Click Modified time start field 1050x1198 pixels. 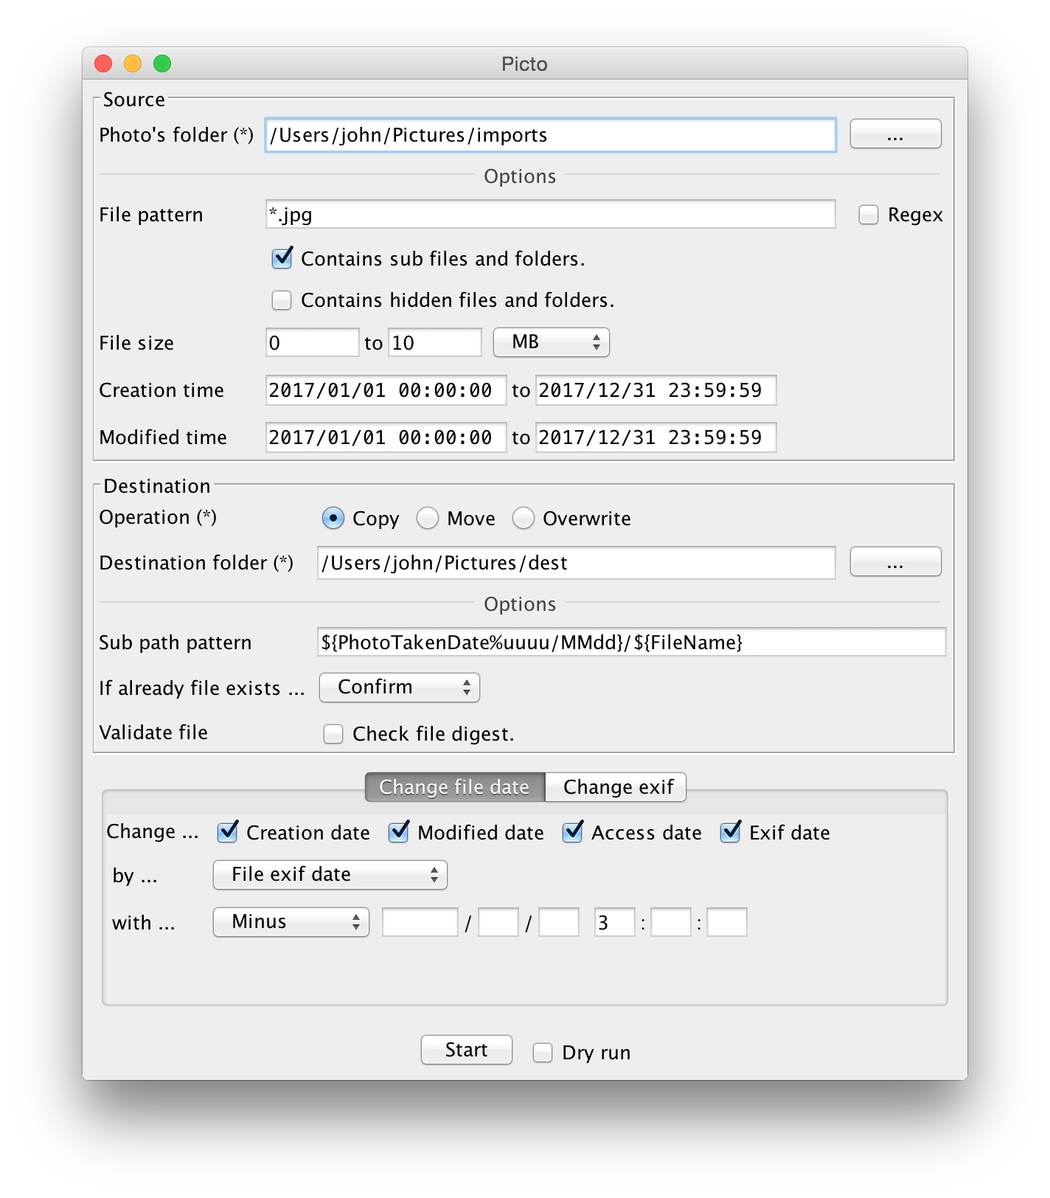tap(386, 437)
